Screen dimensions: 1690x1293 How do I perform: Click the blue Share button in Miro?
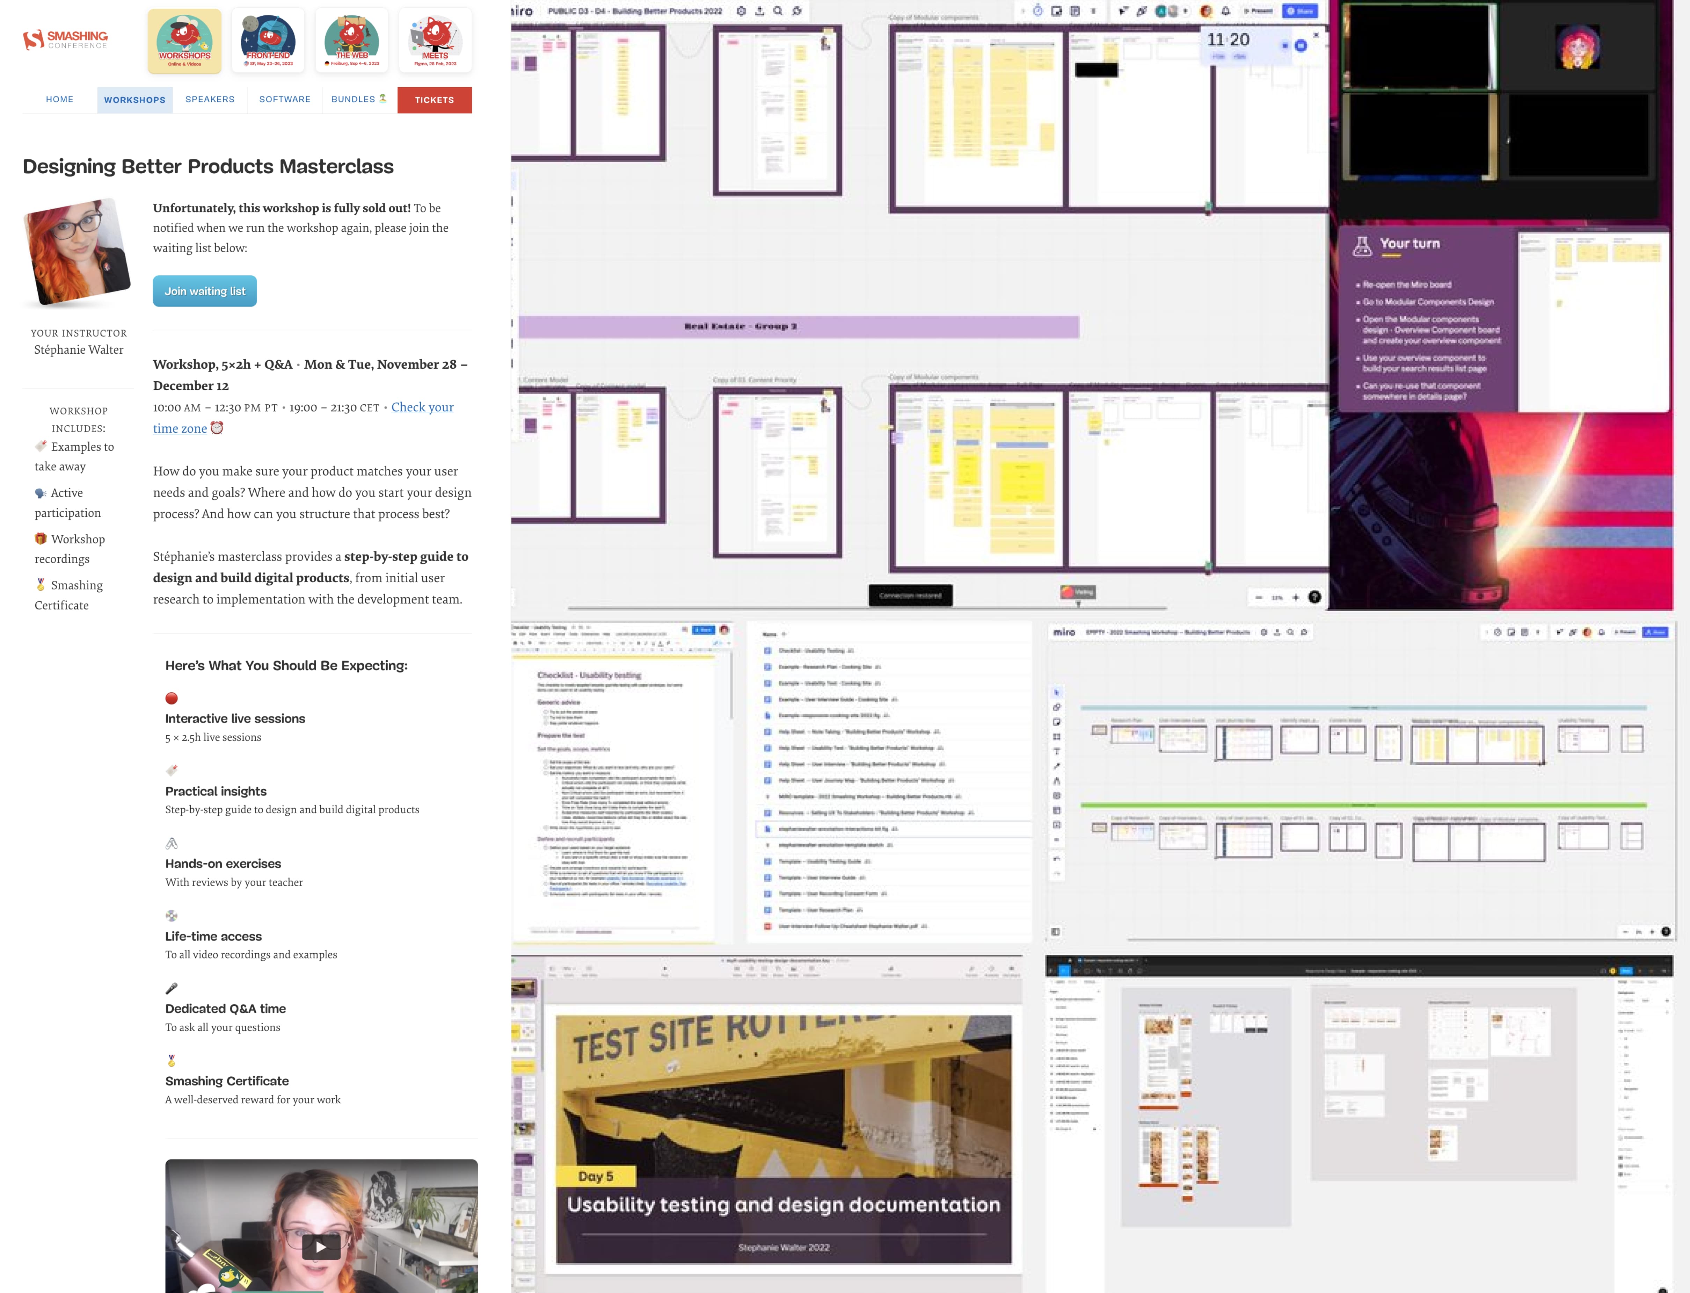pyautogui.click(x=1300, y=11)
